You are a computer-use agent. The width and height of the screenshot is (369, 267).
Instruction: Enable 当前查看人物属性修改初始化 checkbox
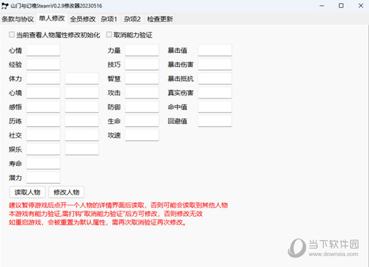12,34
